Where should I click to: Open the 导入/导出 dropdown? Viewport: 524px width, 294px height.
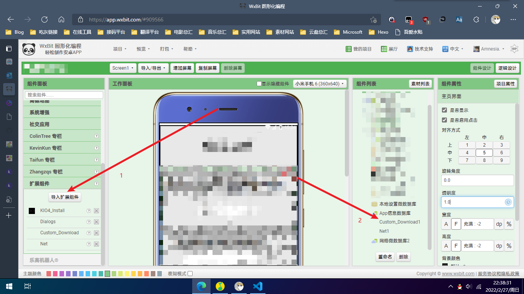(x=153, y=68)
